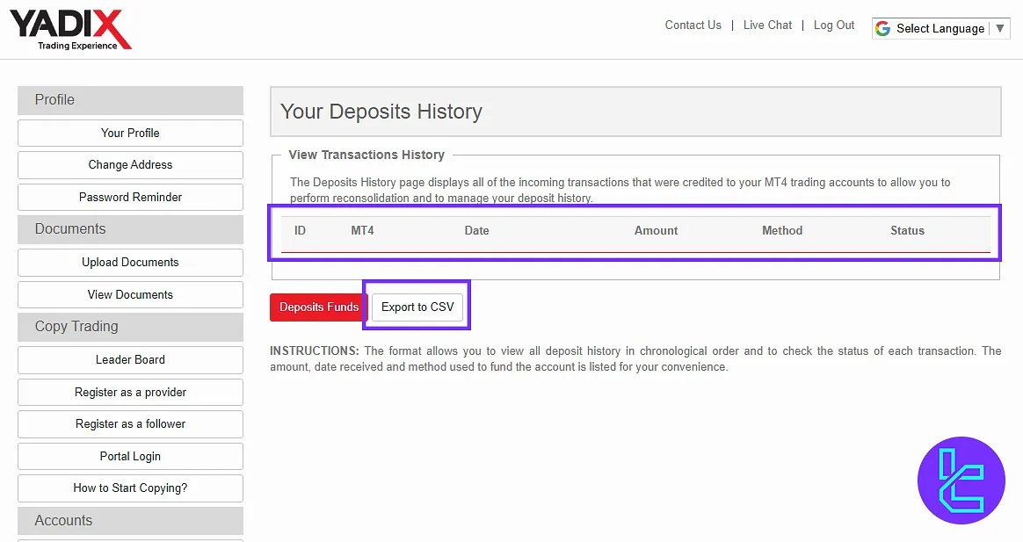This screenshot has width=1023, height=542.
Task: Choose Register as a follower
Action: coord(130,424)
